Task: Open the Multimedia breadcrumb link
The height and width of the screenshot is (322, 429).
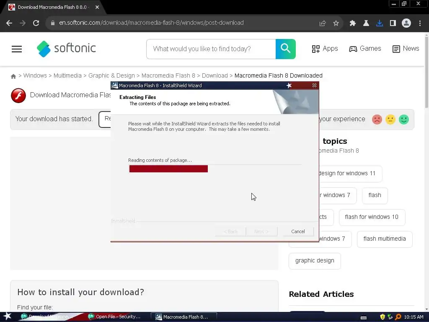Action: click(x=67, y=75)
